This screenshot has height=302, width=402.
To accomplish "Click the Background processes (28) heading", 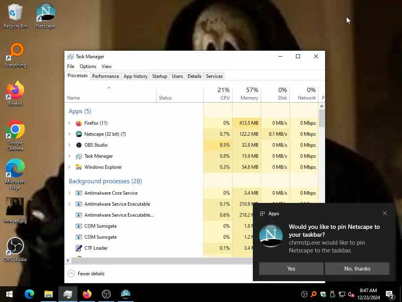I will click(105, 181).
